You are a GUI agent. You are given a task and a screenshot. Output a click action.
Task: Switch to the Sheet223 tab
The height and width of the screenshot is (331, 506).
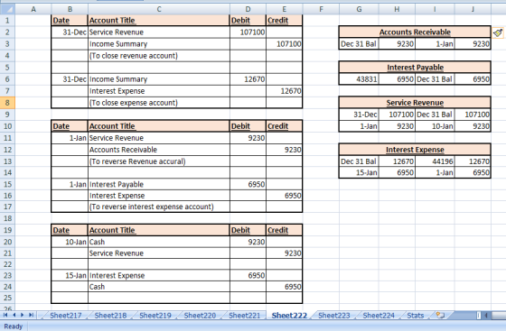[x=334, y=316]
